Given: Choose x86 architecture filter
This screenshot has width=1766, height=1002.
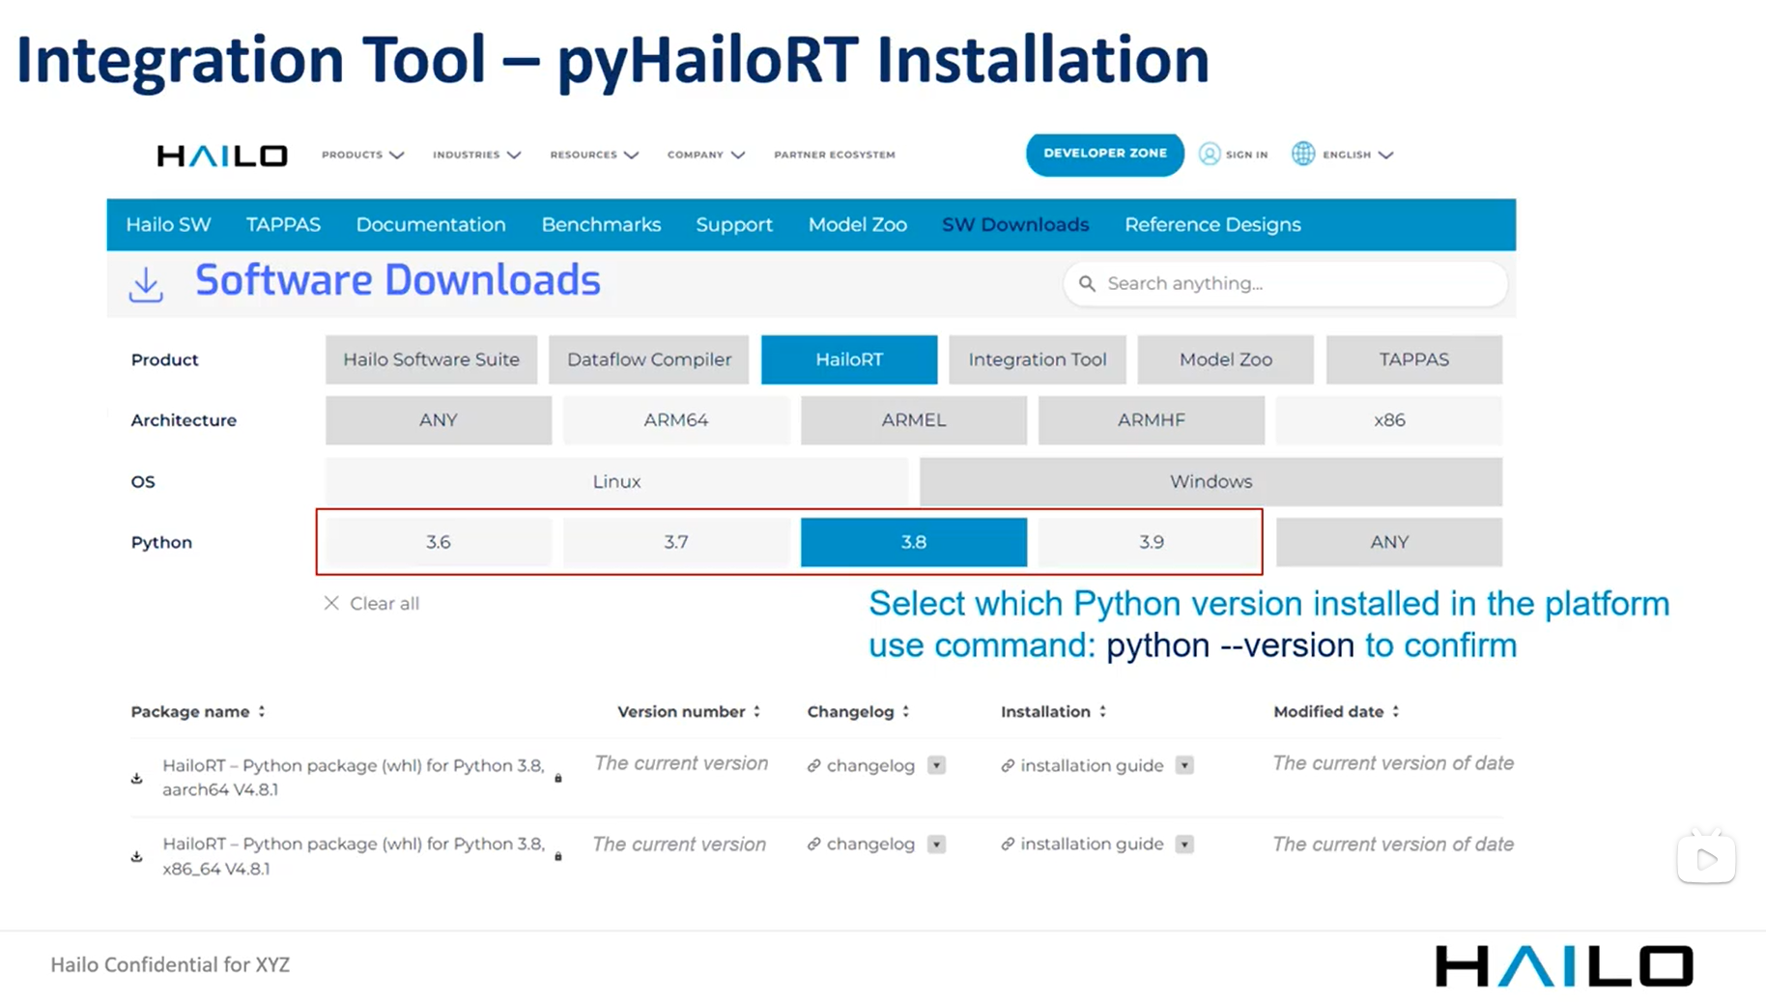Looking at the screenshot, I should click(x=1389, y=420).
